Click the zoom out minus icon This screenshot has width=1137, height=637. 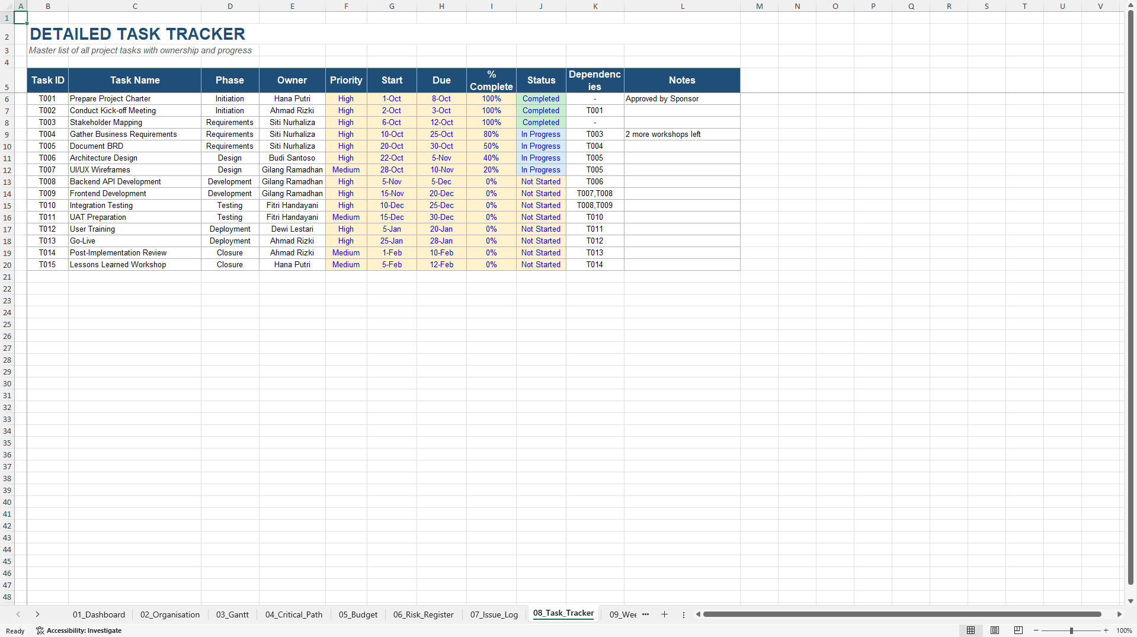[1036, 630]
